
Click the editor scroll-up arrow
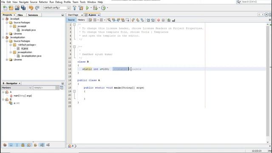267,25
